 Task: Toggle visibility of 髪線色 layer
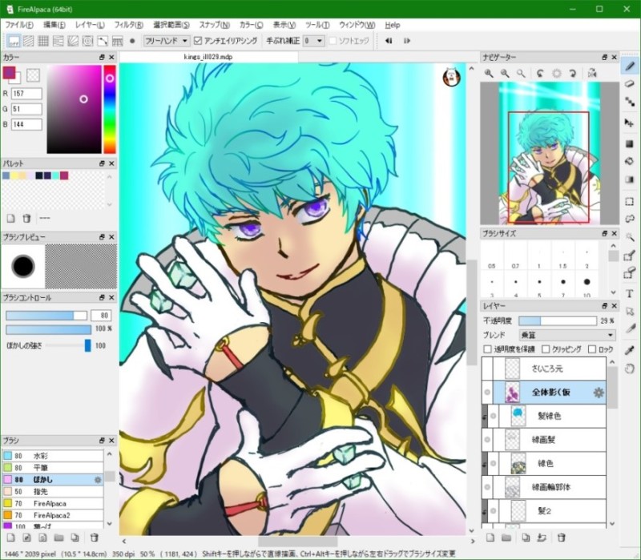[494, 416]
